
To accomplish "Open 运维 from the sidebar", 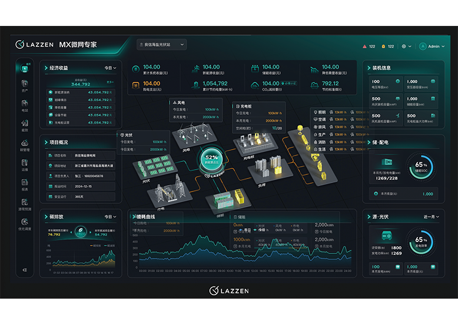I will coord(25,165).
